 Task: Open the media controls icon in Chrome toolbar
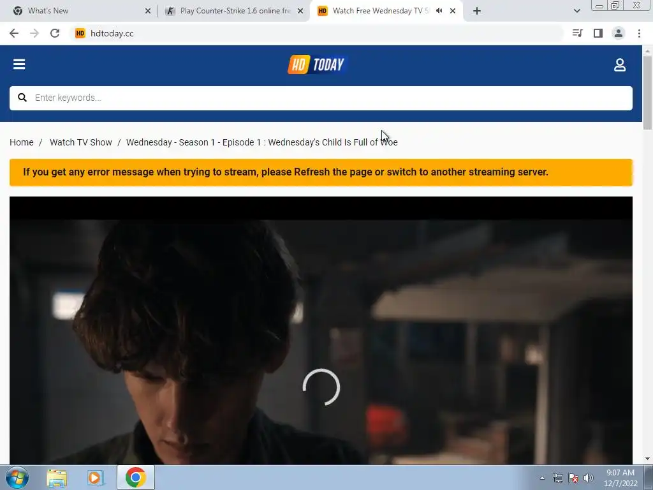578,33
